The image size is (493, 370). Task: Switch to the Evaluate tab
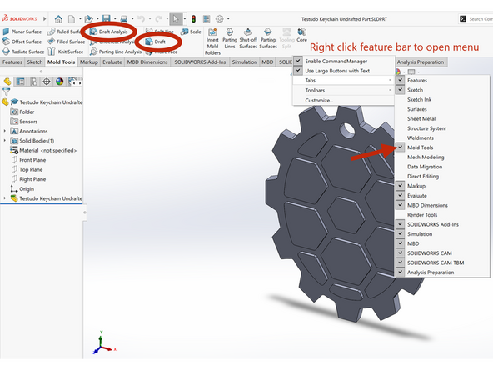coord(112,62)
